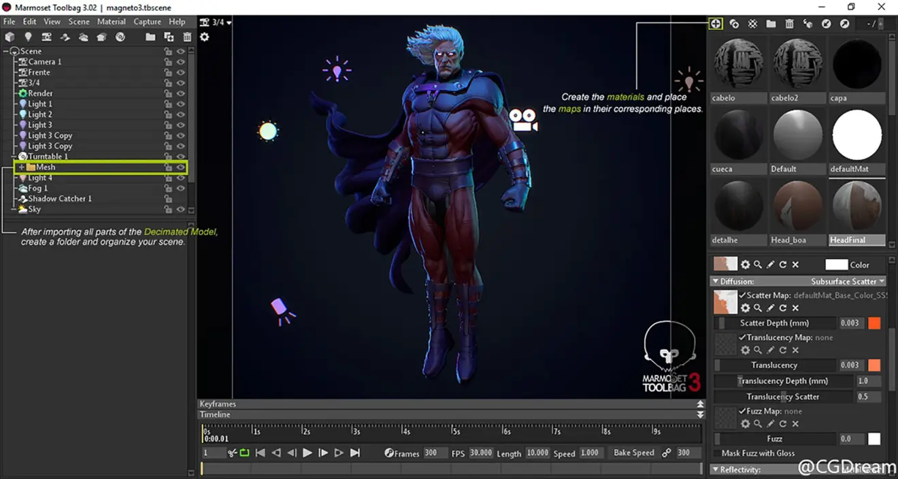898x479 pixels.
Task: Create a new folder in scene toolbar
Action: tap(150, 37)
